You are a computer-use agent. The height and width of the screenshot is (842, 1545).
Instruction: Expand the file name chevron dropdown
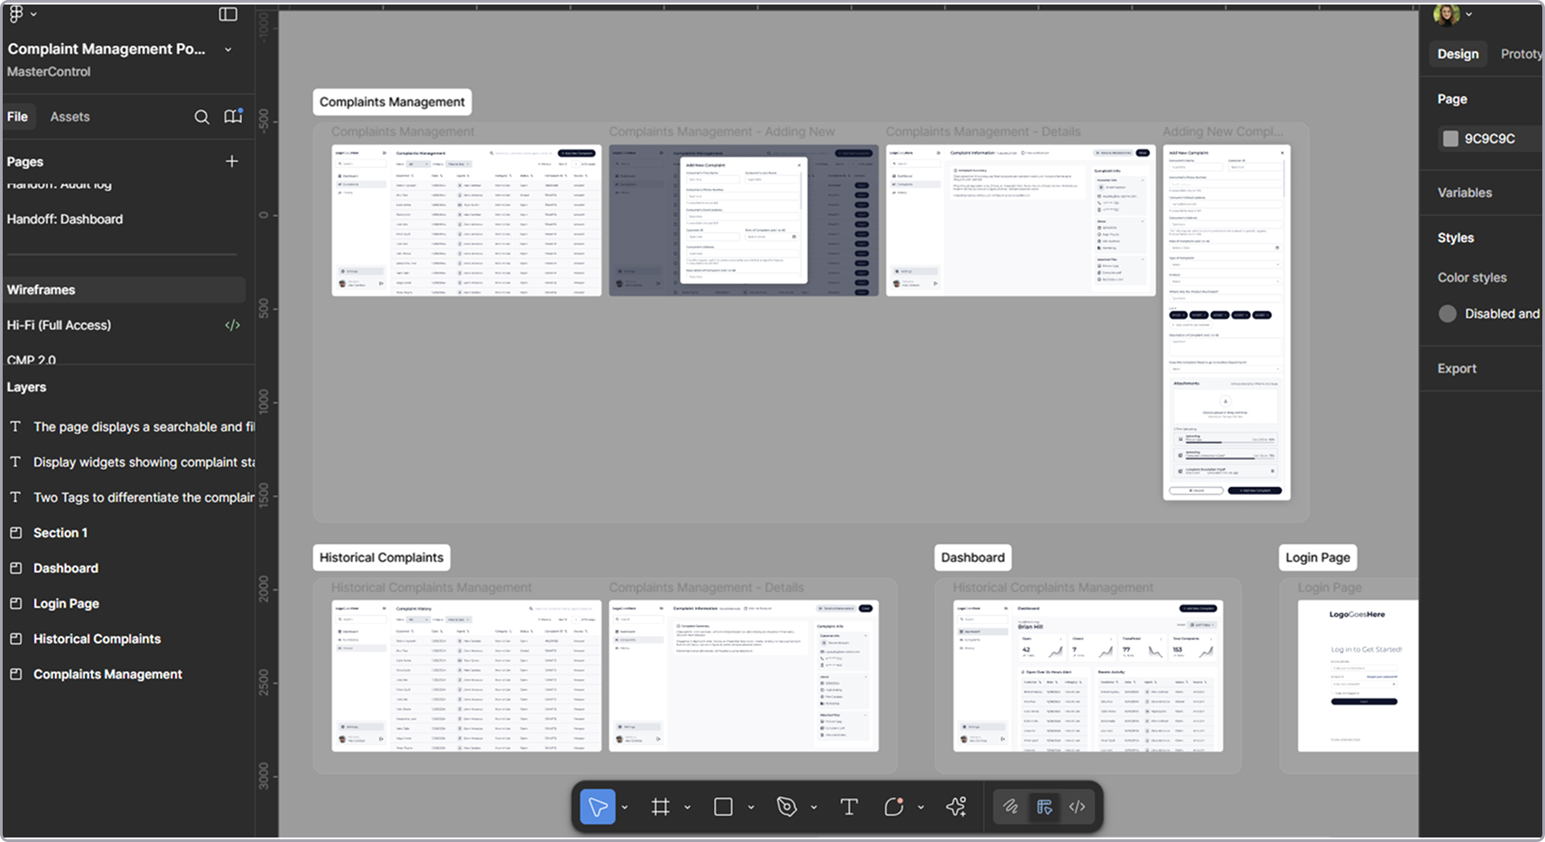click(x=228, y=49)
